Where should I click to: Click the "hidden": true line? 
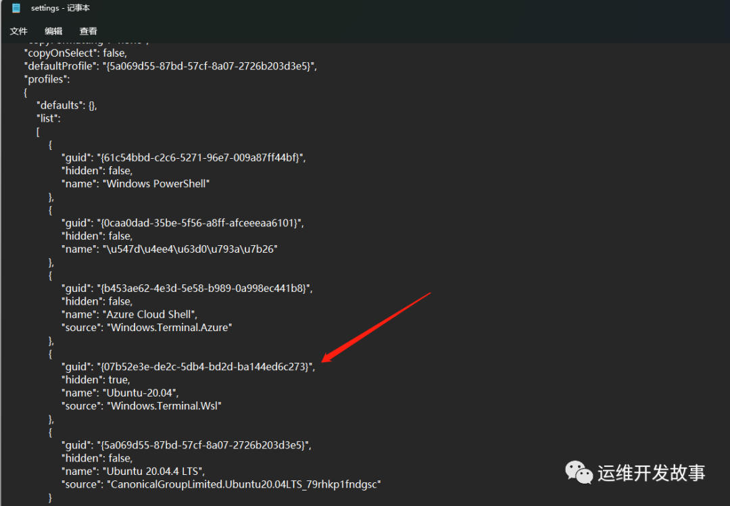click(x=96, y=380)
